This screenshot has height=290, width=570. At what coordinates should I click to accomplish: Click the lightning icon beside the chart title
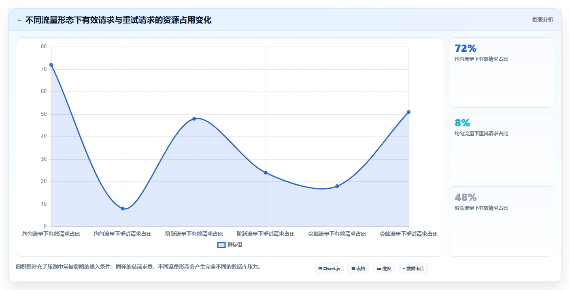point(19,20)
